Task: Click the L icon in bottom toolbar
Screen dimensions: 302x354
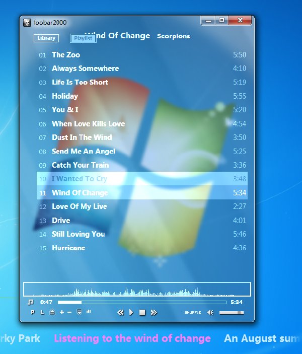Action: click(x=42, y=312)
